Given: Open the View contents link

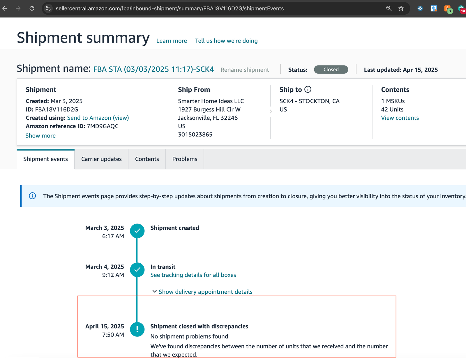Looking at the screenshot, I should click(400, 118).
